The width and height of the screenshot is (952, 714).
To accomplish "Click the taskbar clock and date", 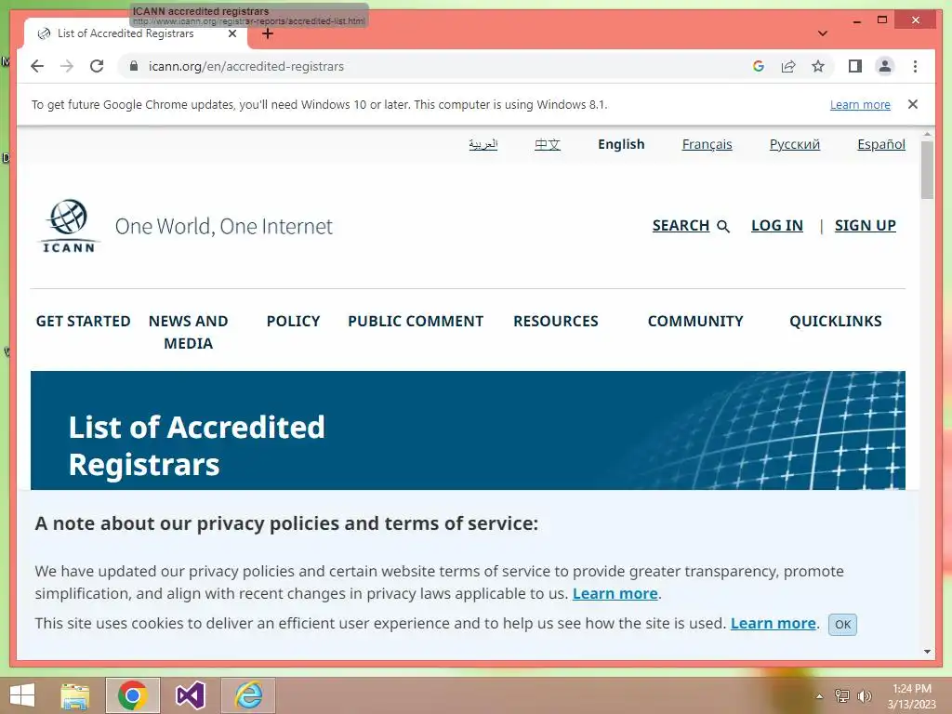I will 911,696.
